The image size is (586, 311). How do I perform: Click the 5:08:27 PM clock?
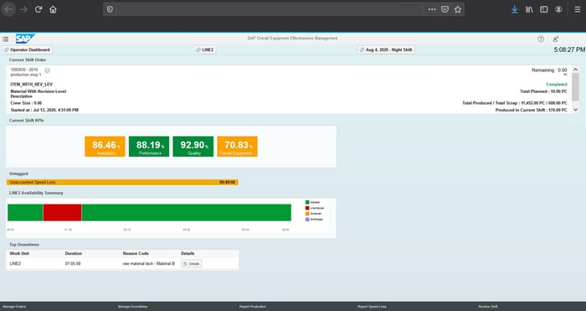coord(569,49)
